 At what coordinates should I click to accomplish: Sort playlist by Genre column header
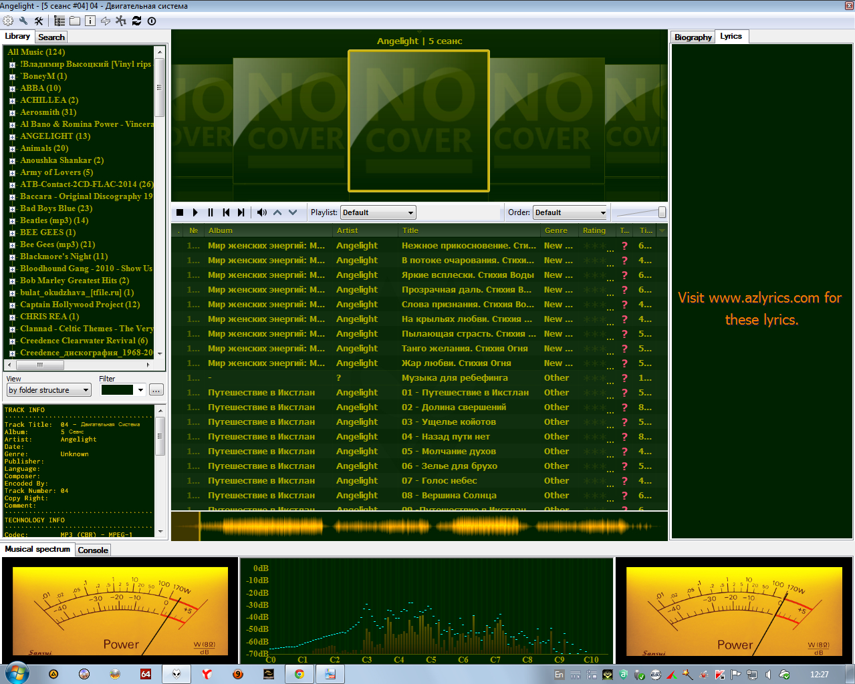pyautogui.click(x=559, y=230)
